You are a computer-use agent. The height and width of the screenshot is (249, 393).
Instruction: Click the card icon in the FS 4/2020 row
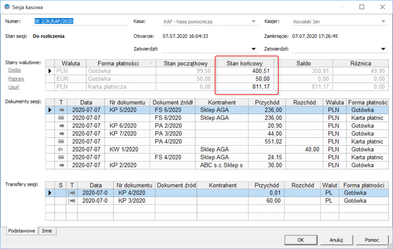[61, 157]
